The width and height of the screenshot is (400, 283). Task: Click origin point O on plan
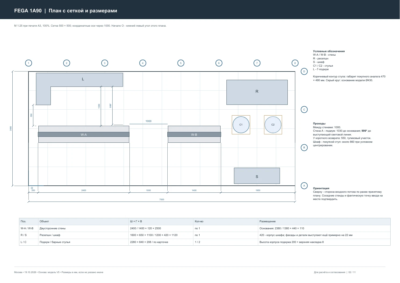32,188
